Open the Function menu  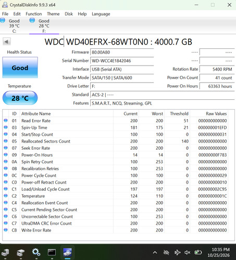click(34, 14)
